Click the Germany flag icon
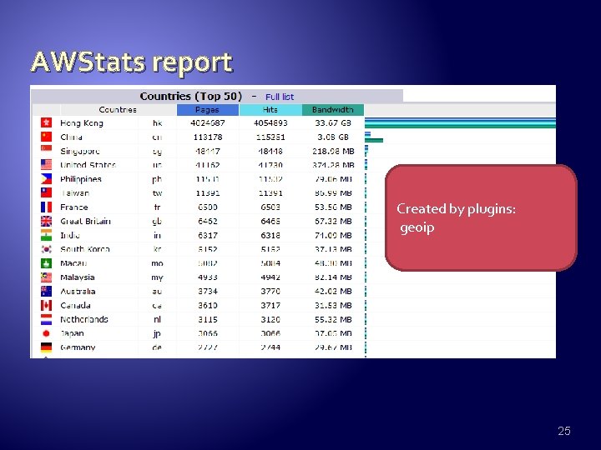 (47, 347)
